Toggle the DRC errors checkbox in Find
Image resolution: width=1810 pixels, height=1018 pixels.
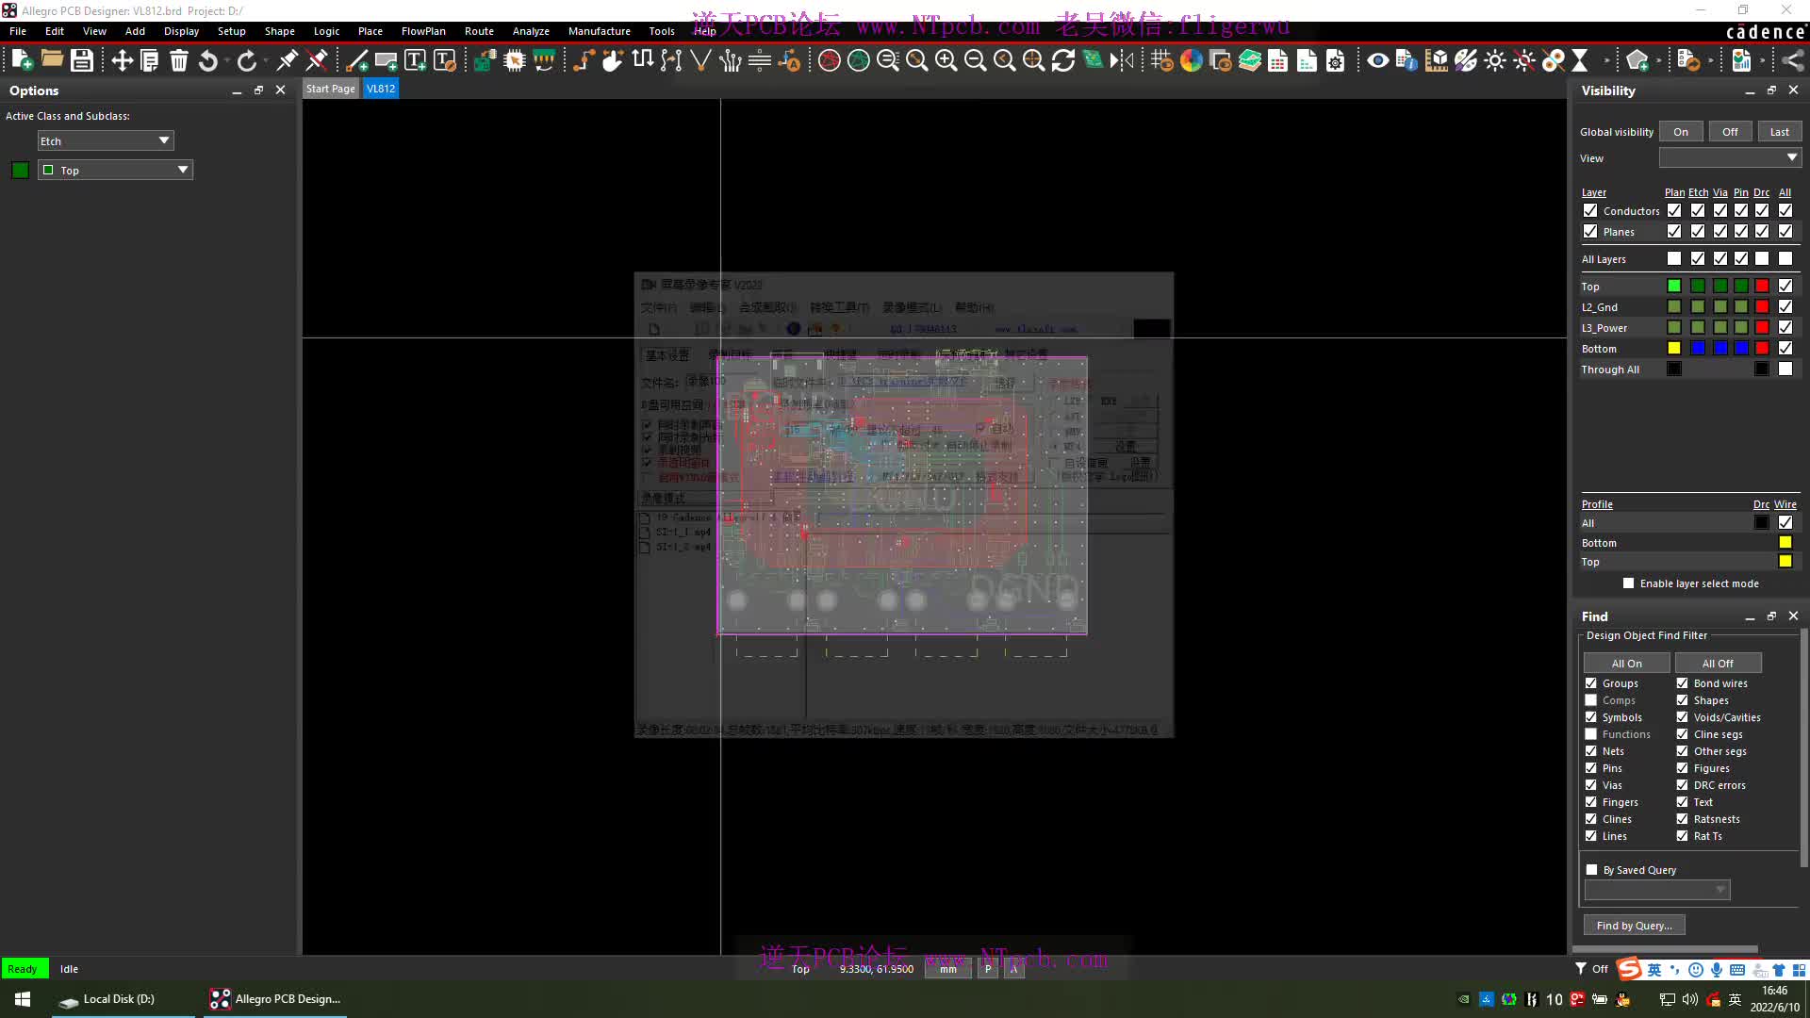click(x=1682, y=785)
